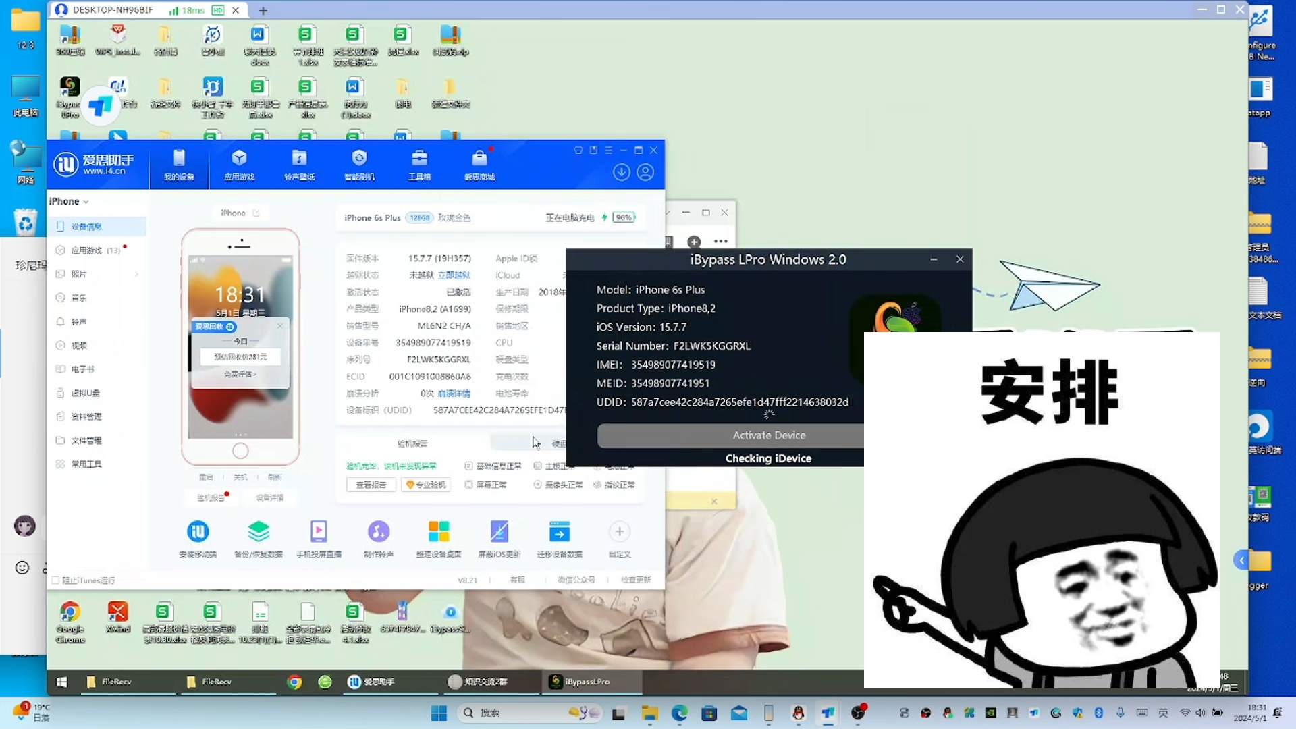
Task: Launch 手机投屏直播 screen mirroring tool
Action: pyautogui.click(x=319, y=533)
